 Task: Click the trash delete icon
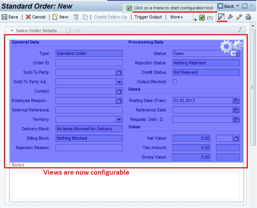pos(76,17)
